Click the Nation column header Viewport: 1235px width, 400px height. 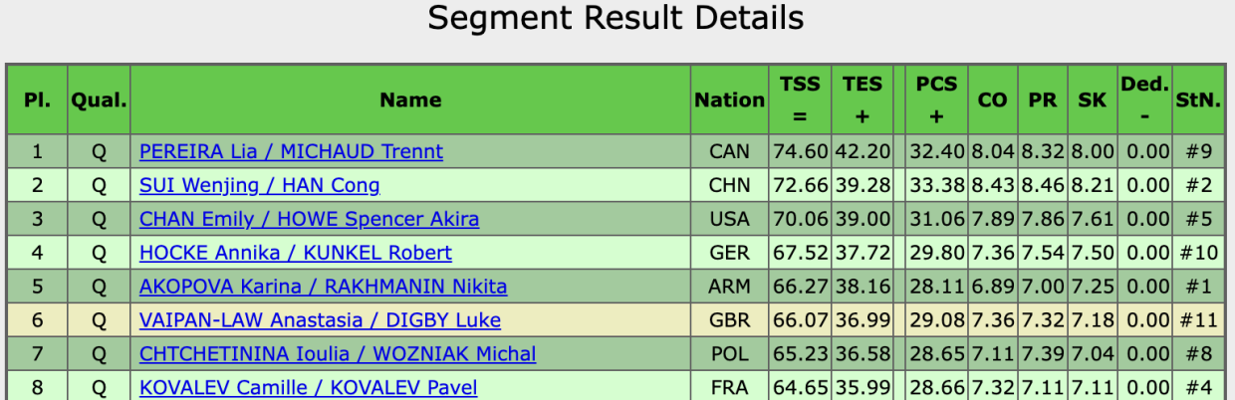(729, 100)
